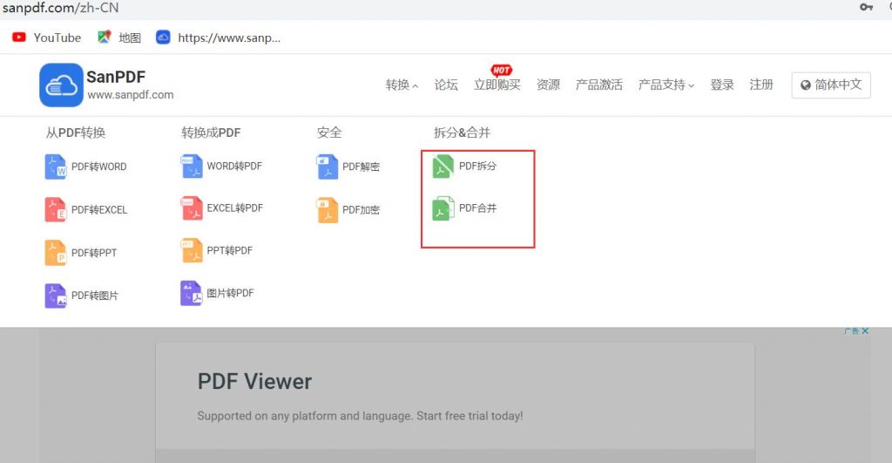Image resolution: width=892 pixels, height=463 pixels.
Task: Click the PDF加密 lock icon
Action: click(328, 210)
